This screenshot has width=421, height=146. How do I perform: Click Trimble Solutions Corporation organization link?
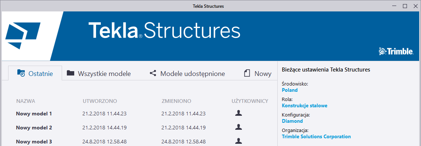pyautogui.click(x=316, y=137)
